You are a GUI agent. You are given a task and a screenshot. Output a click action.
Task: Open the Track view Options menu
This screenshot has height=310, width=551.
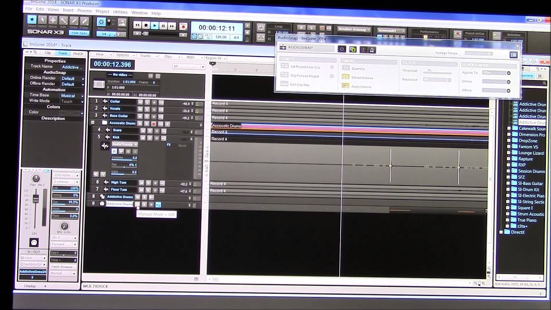coord(123,55)
